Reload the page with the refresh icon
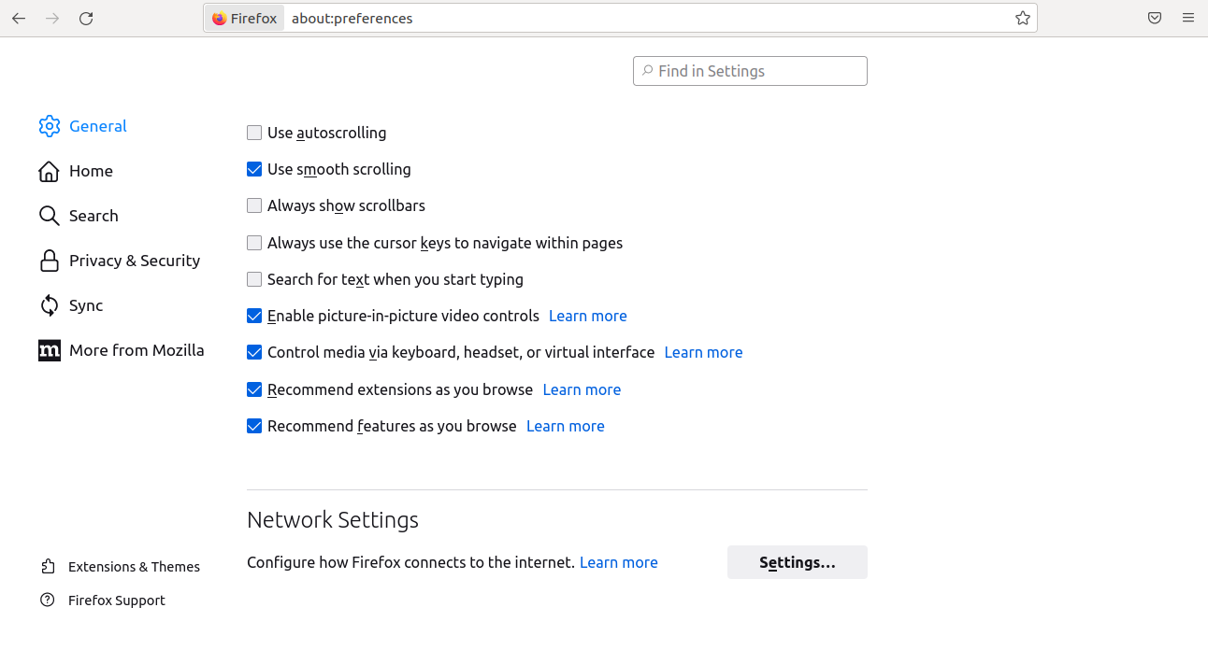 click(x=86, y=19)
